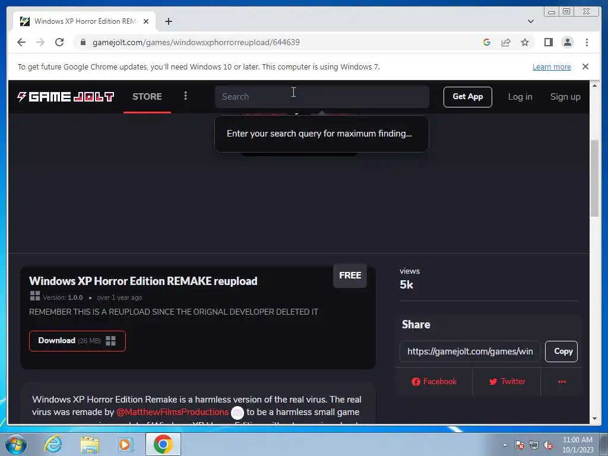Open the Chrome profile avatar
The image size is (608, 456).
click(x=567, y=42)
